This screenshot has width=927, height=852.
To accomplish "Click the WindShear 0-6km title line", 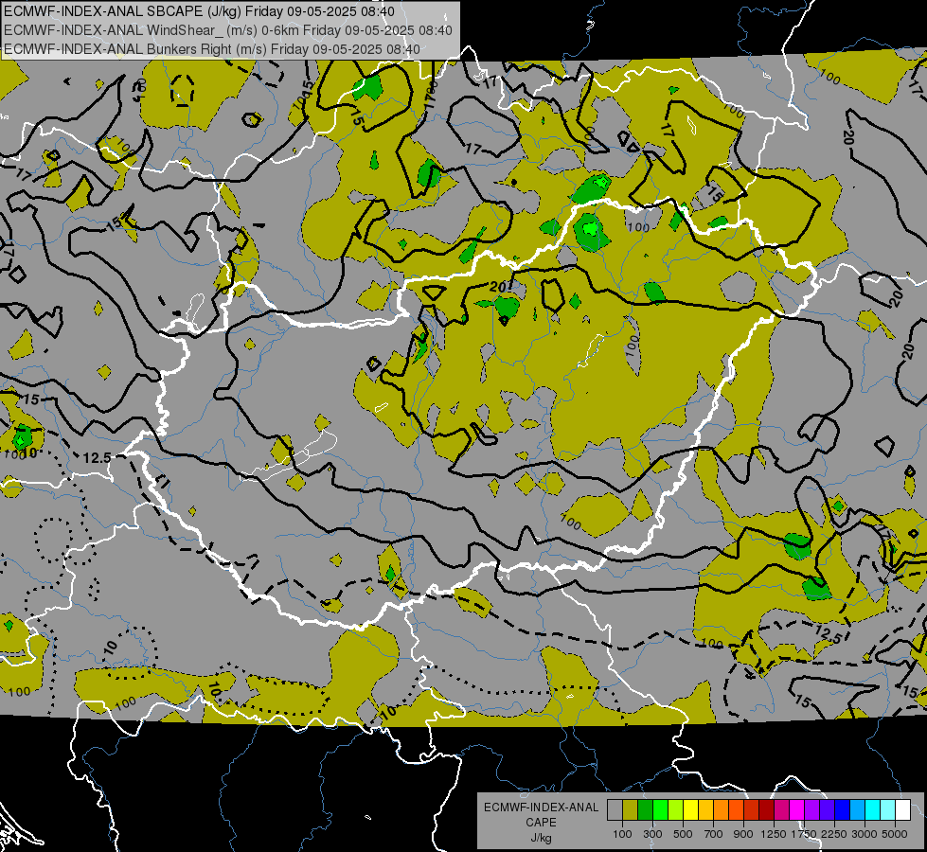I will (x=227, y=30).
